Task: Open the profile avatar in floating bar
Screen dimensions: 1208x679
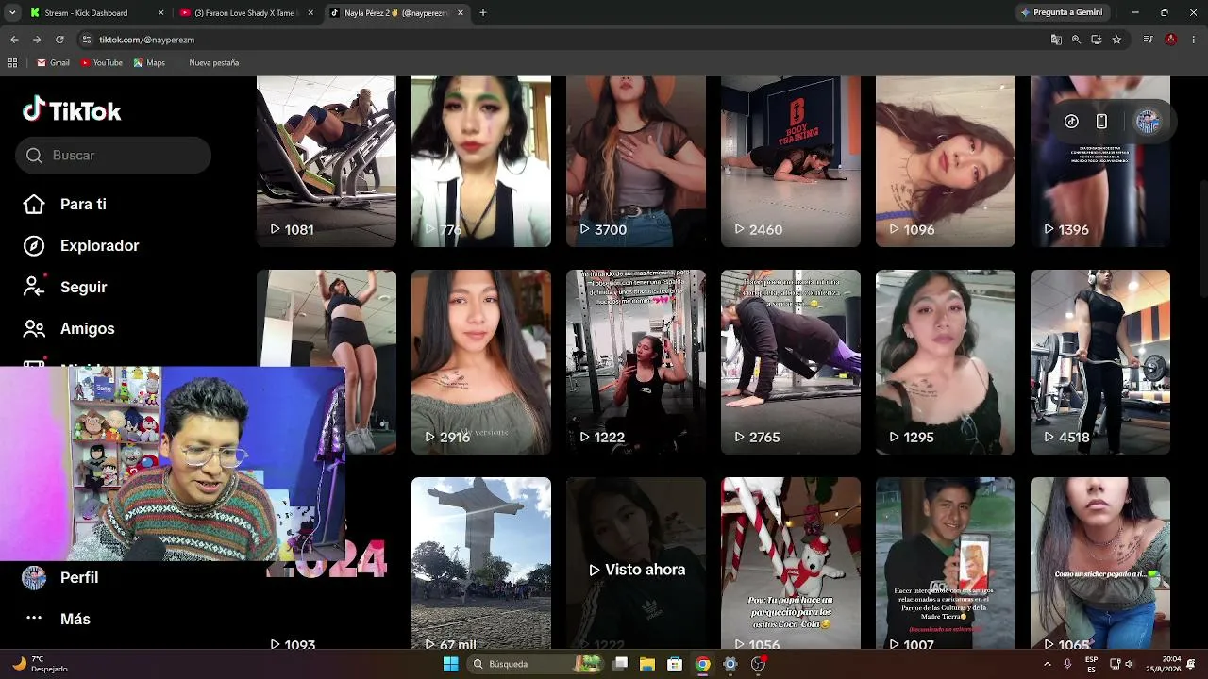Action: pos(1148,121)
